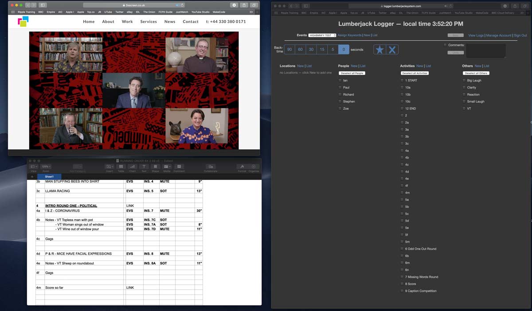The image size is (532, 311).
Task: Click share icon in Lumberjack Safari window
Action: 515,6
